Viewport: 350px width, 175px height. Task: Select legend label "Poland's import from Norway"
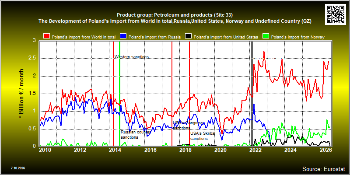[297, 37]
